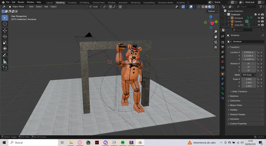Hide Cube.032 with its eye icon
Viewport: 266px width, 146px height.
[259, 25]
